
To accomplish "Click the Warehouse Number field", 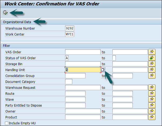I will pyautogui.click(x=69, y=28).
